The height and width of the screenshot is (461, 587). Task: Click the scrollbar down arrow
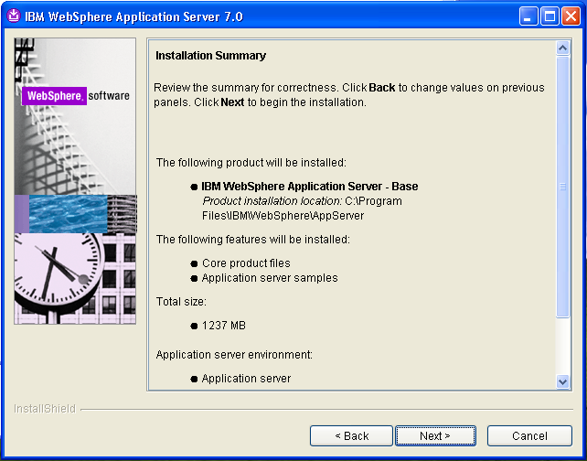[562, 381]
